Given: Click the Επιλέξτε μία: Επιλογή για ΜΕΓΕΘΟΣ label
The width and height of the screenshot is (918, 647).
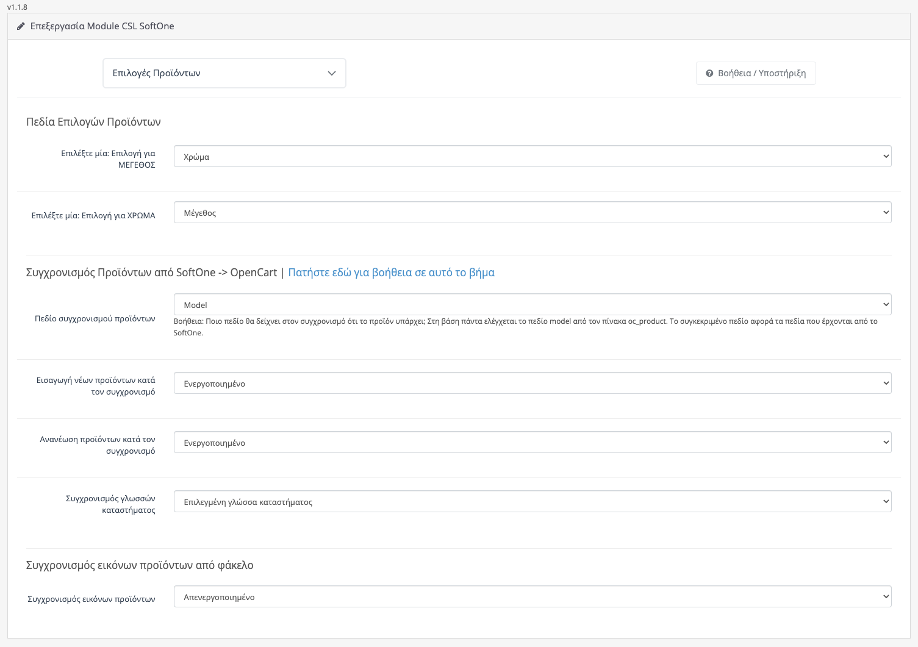Looking at the screenshot, I should (108, 159).
